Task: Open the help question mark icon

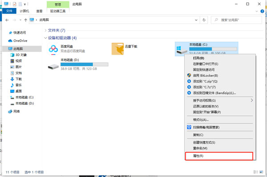Action: (x=262, y=12)
